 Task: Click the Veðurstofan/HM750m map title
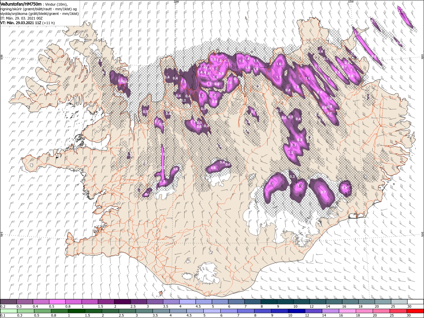click(21, 4)
